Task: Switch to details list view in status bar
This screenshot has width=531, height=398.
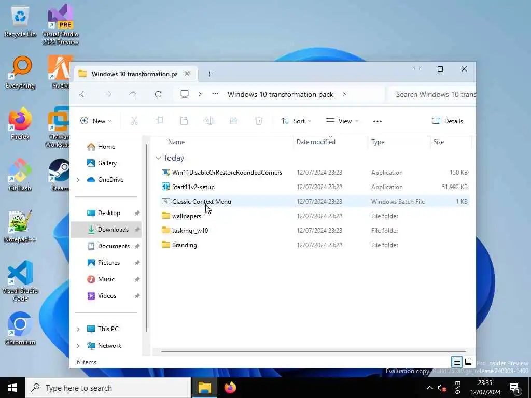Action: (x=457, y=362)
